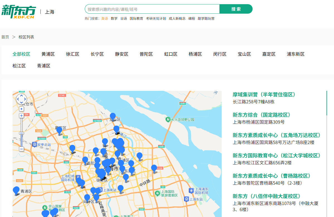Select the 黄浦区 district filter

click(48, 54)
